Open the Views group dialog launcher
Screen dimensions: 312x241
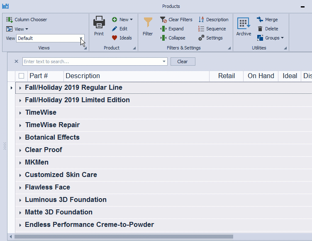[x=85, y=48]
